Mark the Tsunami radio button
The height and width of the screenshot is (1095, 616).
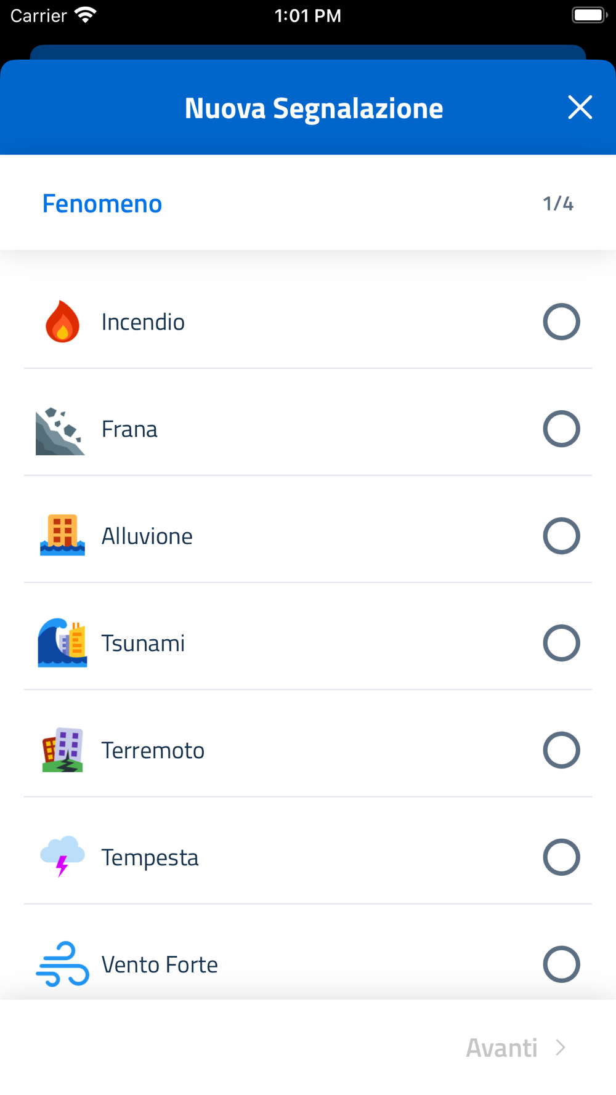pyautogui.click(x=561, y=643)
